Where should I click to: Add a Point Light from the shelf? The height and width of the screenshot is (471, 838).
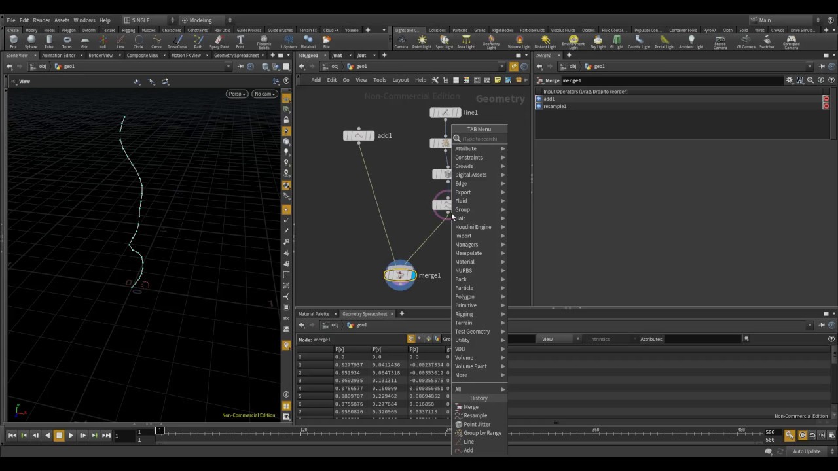click(x=422, y=43)
